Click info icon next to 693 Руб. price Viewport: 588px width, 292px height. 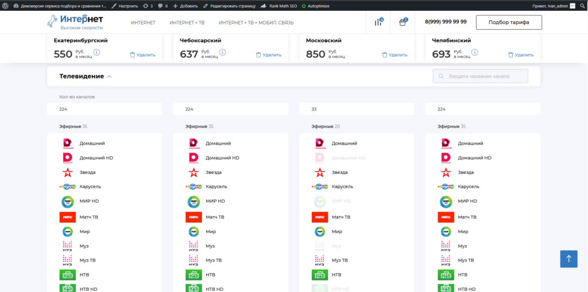tap(475, 52)
